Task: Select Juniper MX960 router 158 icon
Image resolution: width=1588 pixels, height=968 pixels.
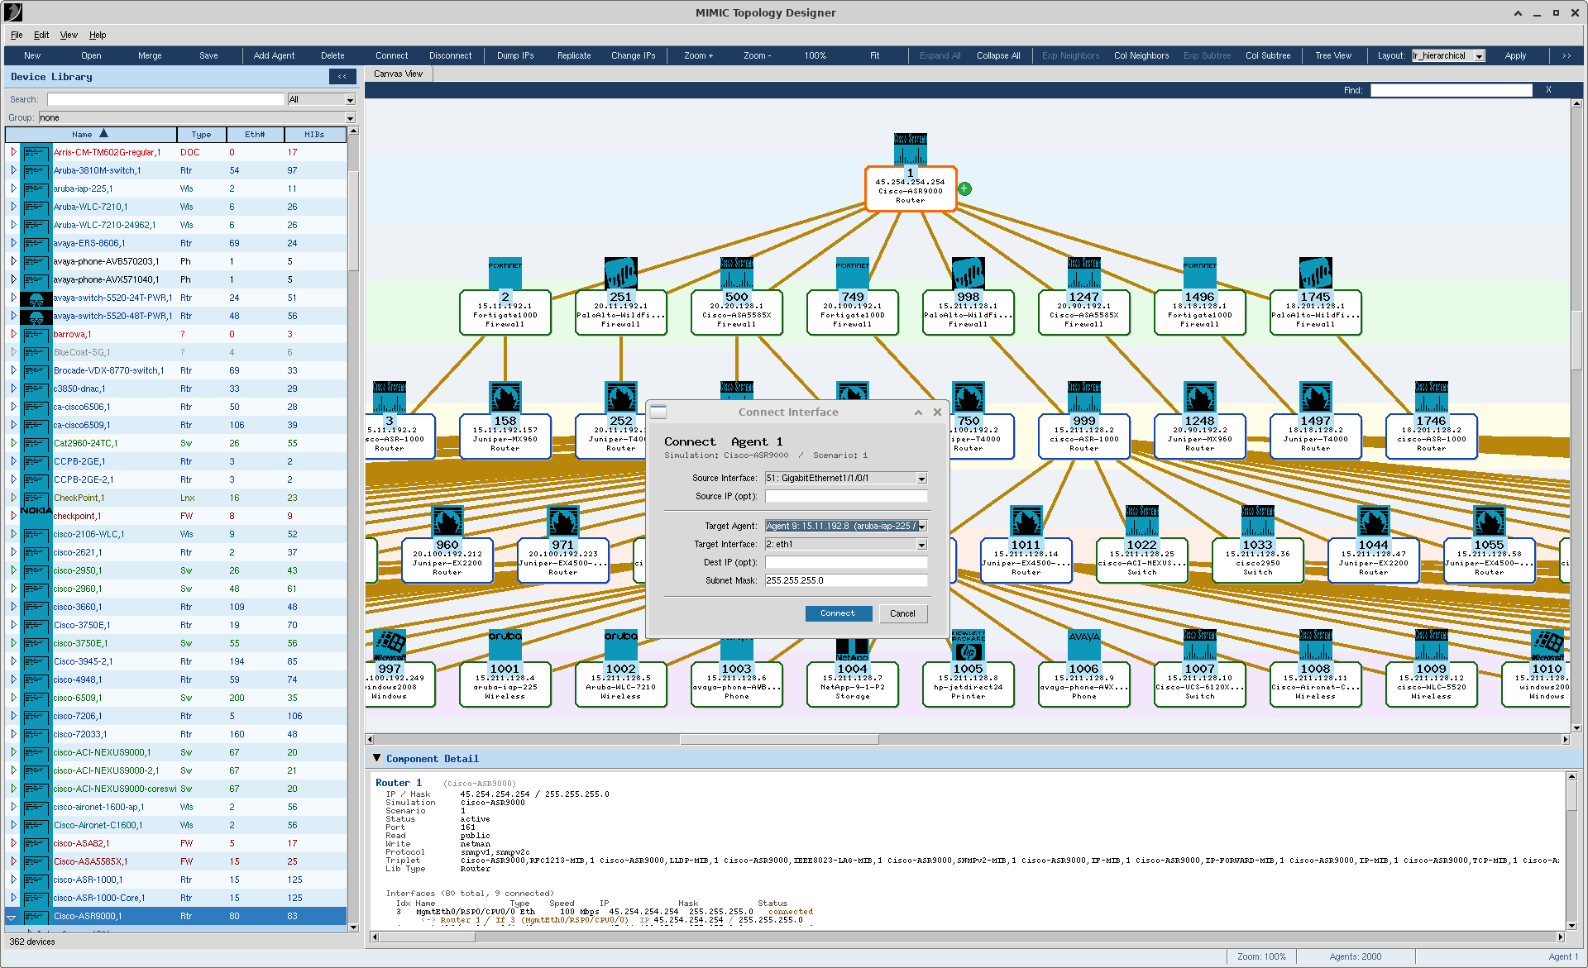Action: [x=505, y=397]
